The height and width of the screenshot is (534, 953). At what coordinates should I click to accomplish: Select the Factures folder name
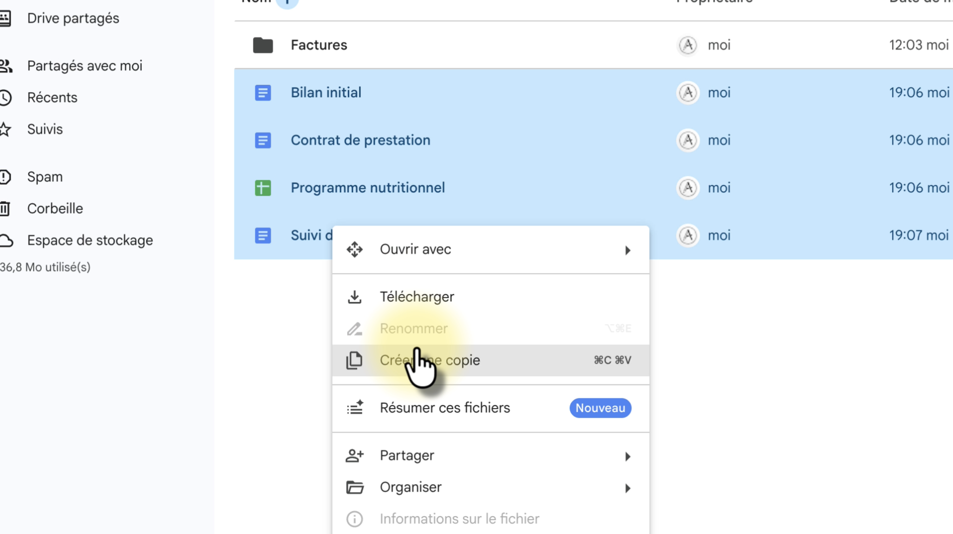(x=319, y=45)
